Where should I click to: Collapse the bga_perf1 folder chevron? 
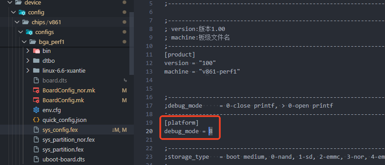pos(24,42)
